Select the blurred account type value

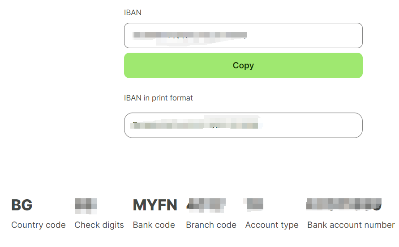click(253, 205)
